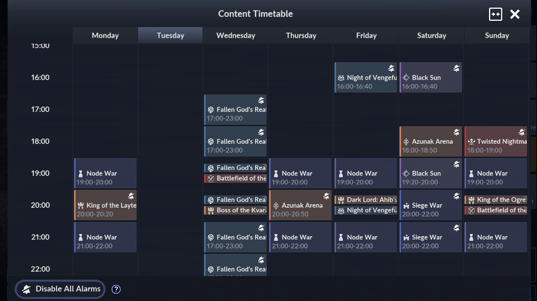Toggle alarm bell on Thursday Azunak Arena
Screen dimensions: 537x301
[x=326, y=196]
